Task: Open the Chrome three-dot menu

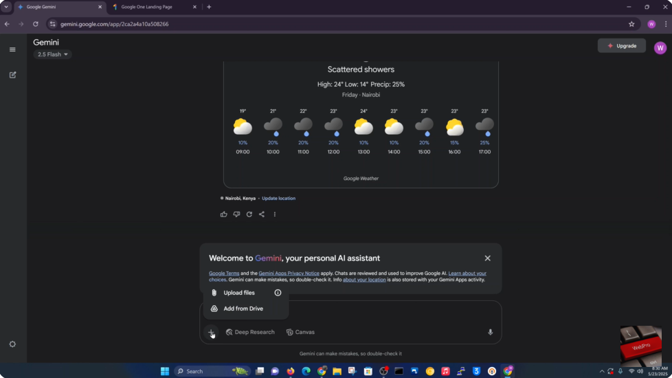Action: pos(666,24)
